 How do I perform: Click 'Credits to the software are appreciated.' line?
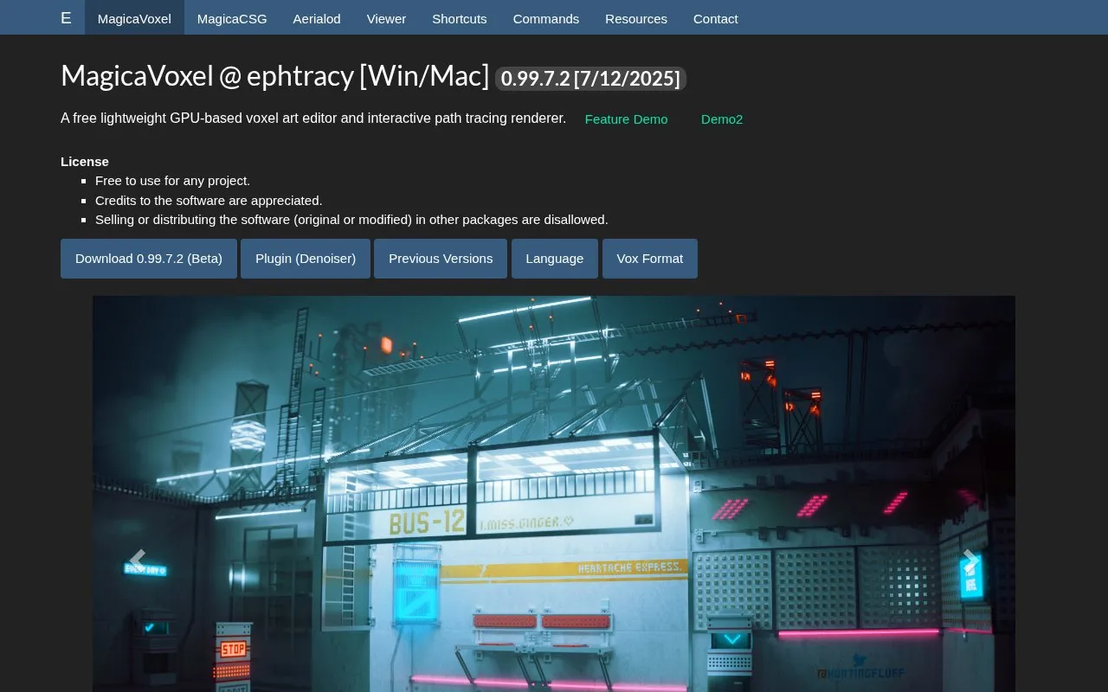pyautogui.click(x=209, y=200)
